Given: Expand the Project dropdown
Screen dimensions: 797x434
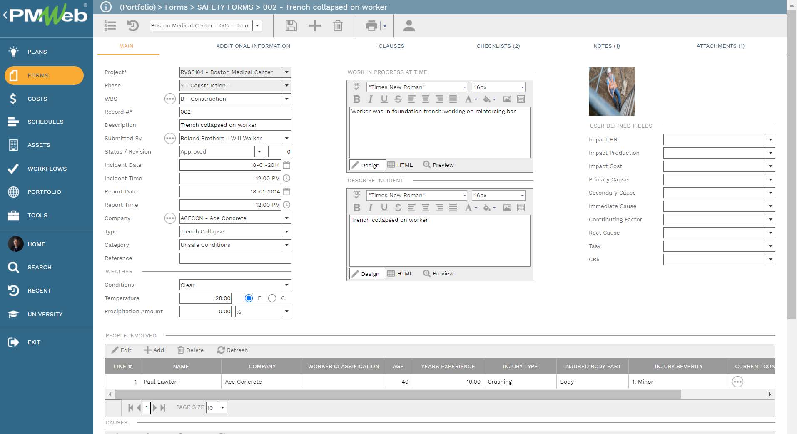Looking at the screenshot, I should coord(286,72).
